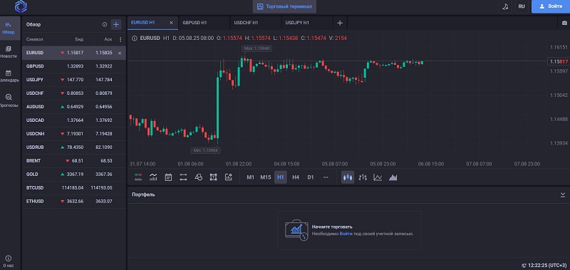570x270 pixels.
Task: Switch to the GBPUSD H1 tab
Action: click(x=204, y=23)
